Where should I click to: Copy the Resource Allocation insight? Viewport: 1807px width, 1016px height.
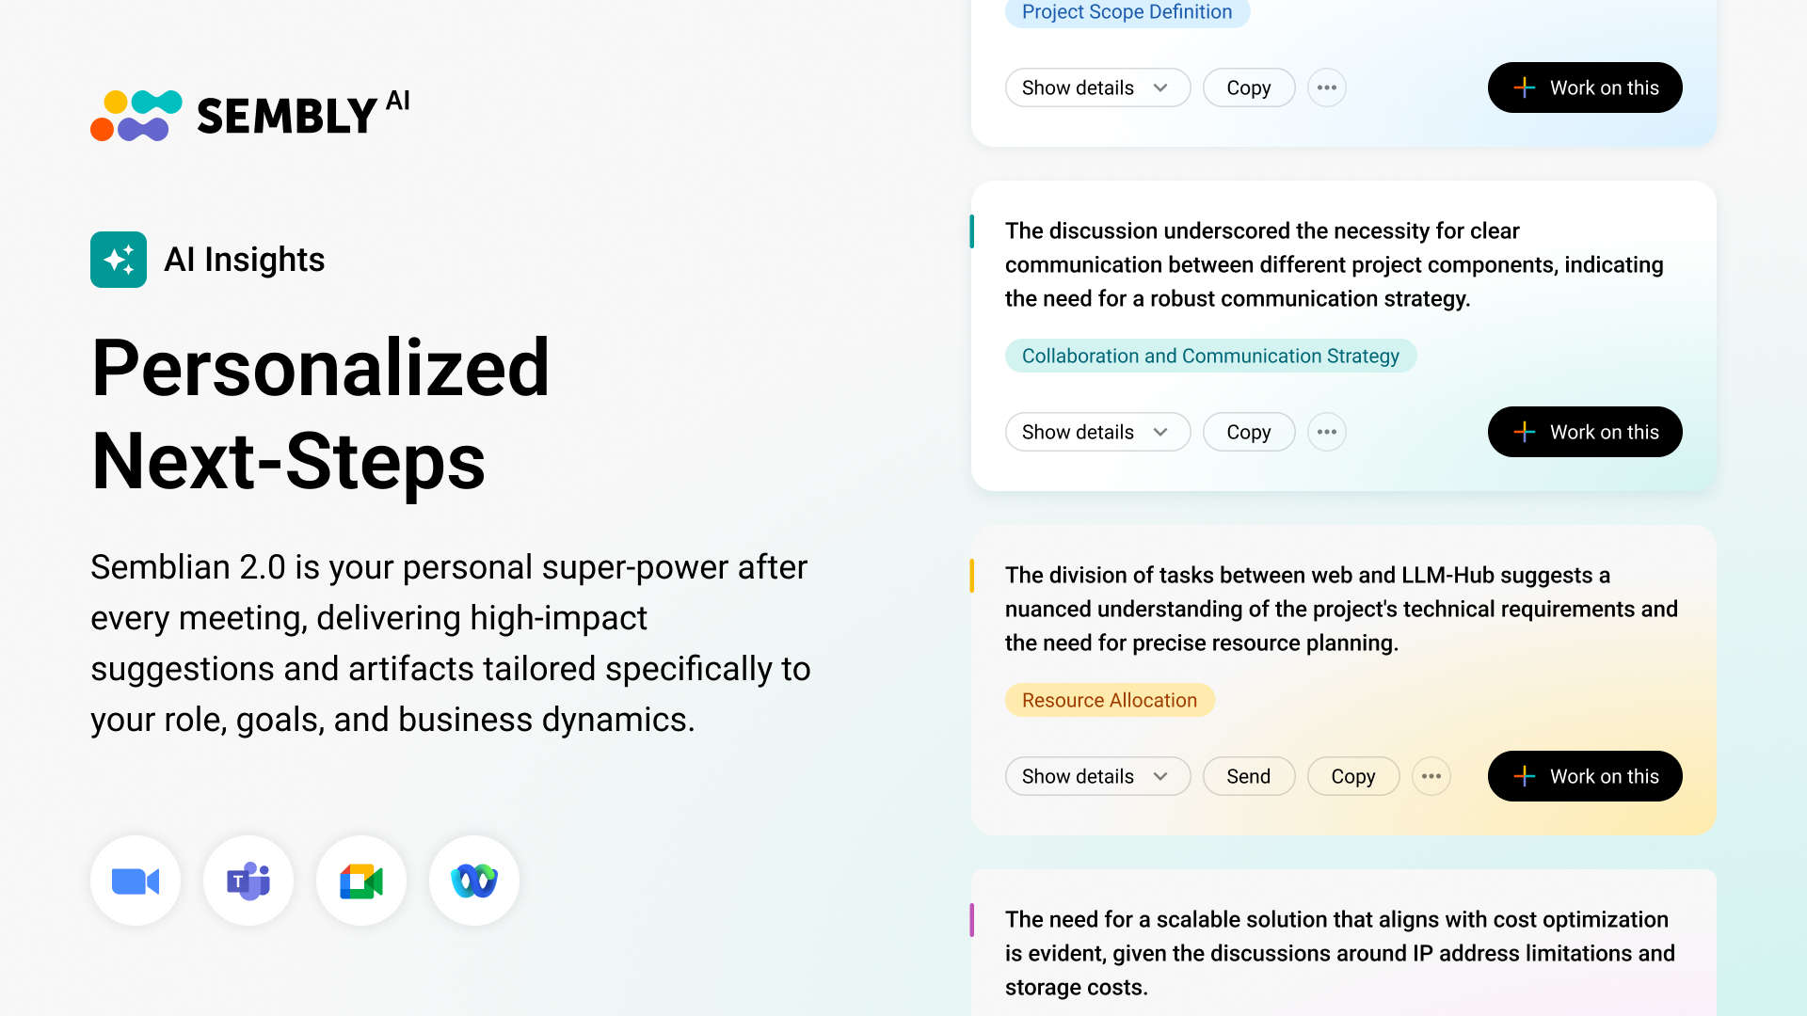1353,776
